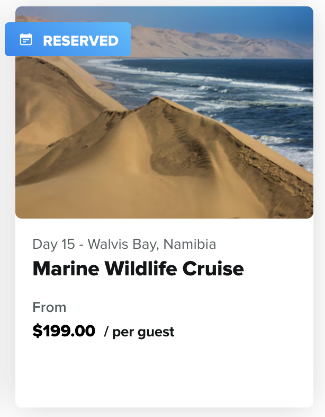Click the word "guest" beside the price
Screen dimensions: 325x417
[x=157, y=333]
